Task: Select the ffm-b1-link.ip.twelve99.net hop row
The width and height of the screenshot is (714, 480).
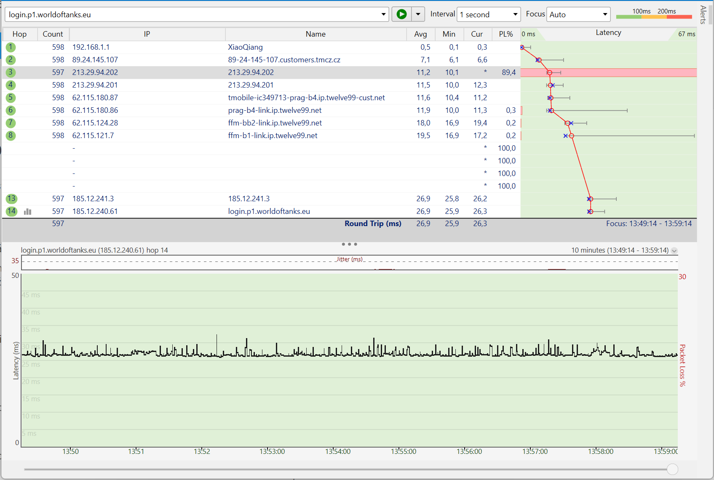Action: click(x=273, y=136)
